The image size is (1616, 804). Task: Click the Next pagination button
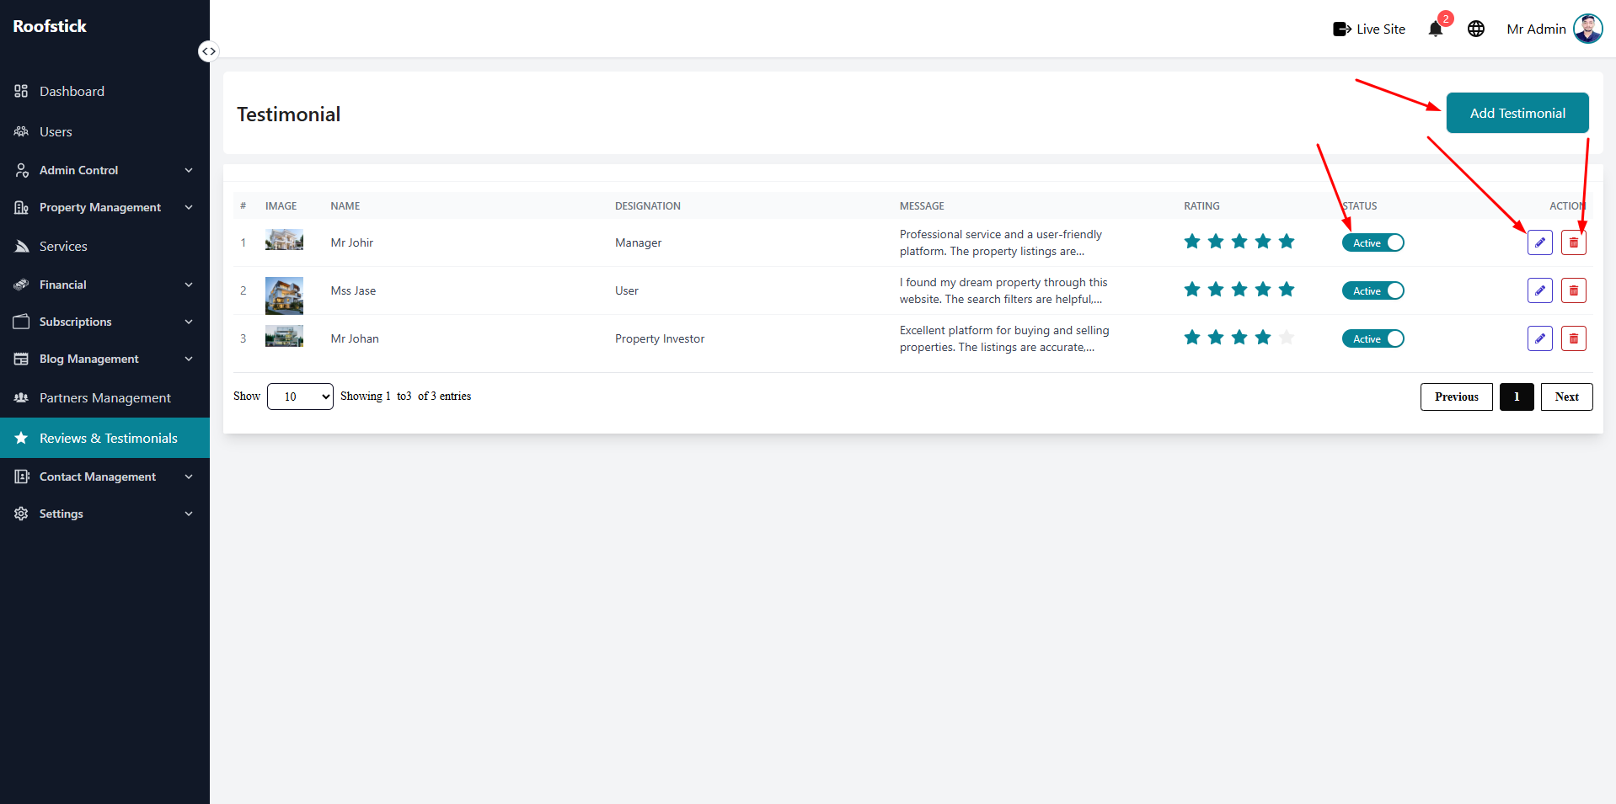coord(1566,397)
